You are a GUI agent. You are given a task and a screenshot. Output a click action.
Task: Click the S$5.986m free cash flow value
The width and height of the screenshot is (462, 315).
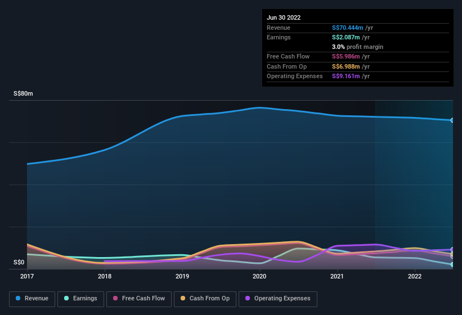click(346, 56)
